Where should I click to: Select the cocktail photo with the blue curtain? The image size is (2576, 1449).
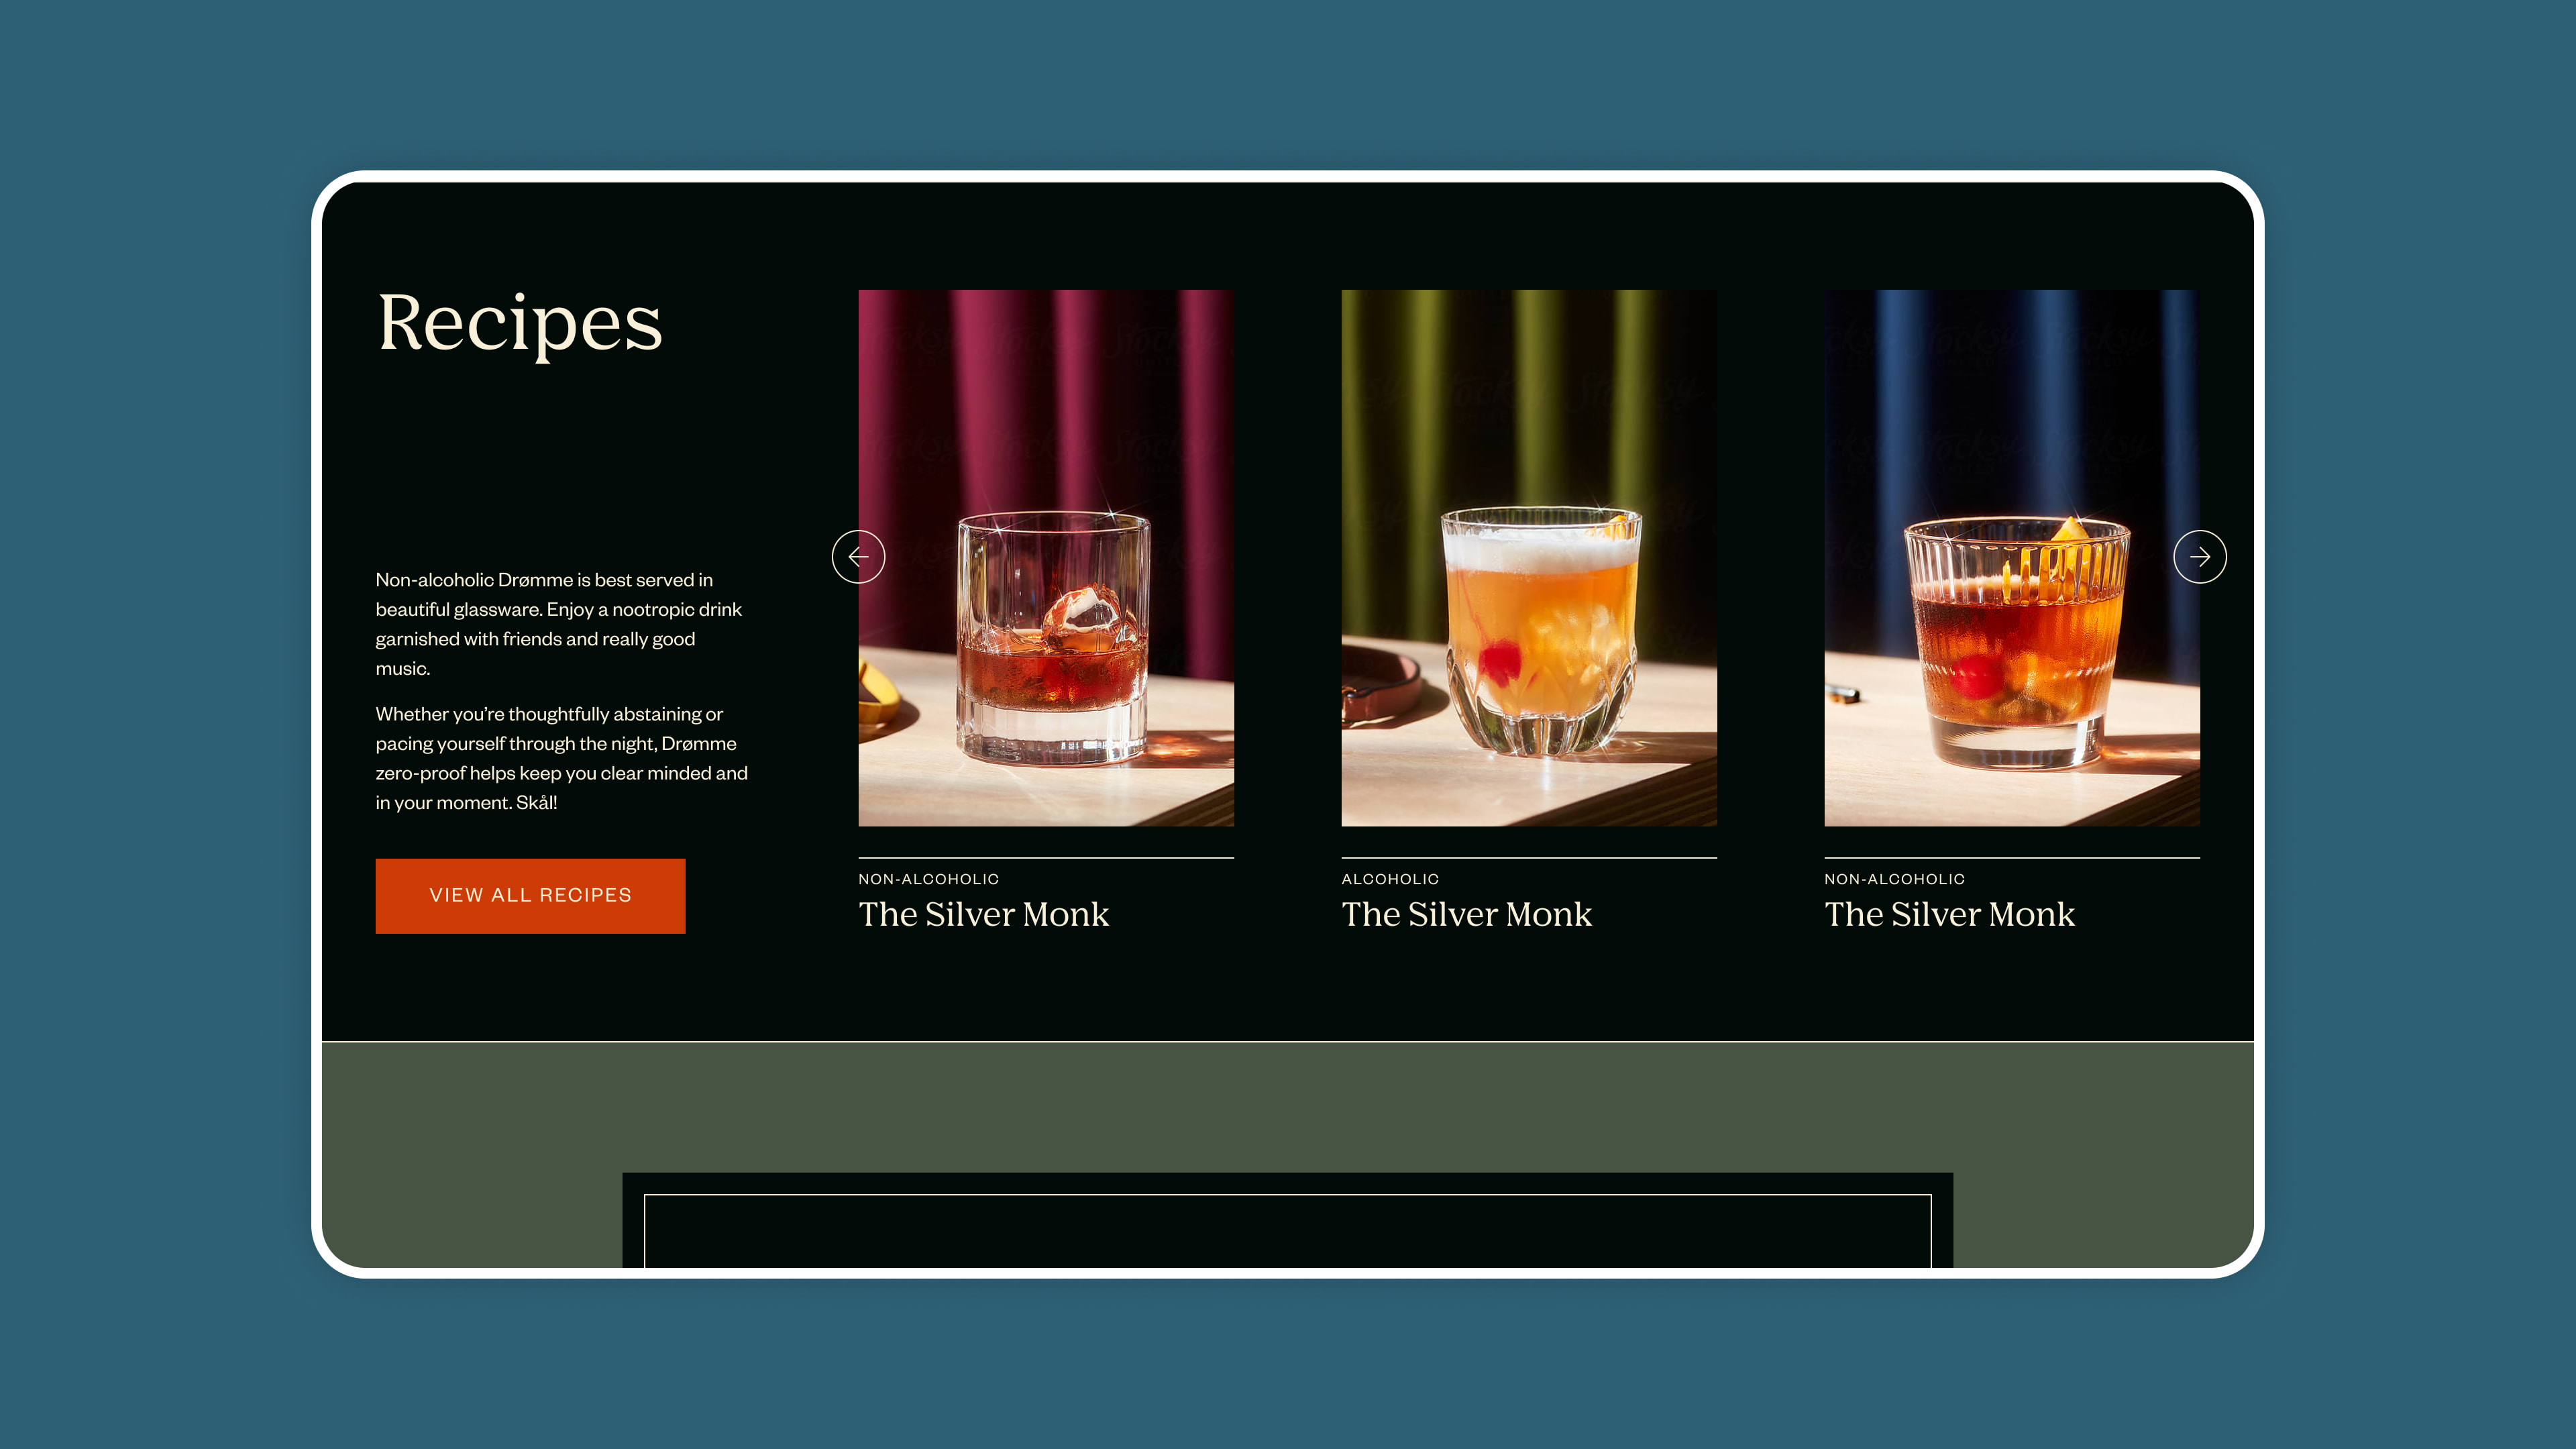[x=2011, y=557]
